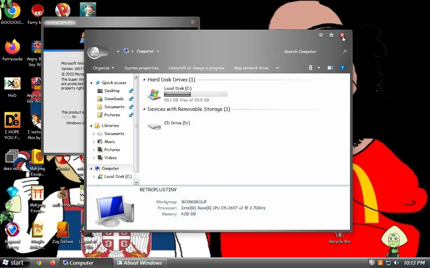
Task: Refresh the Computer view
Action: point(275,52)
